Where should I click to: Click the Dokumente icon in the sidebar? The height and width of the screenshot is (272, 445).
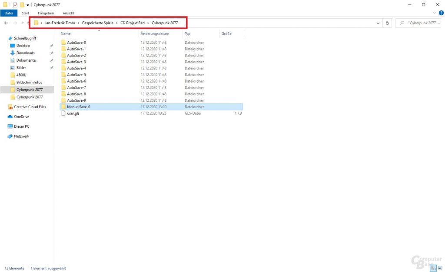(12, 60)
